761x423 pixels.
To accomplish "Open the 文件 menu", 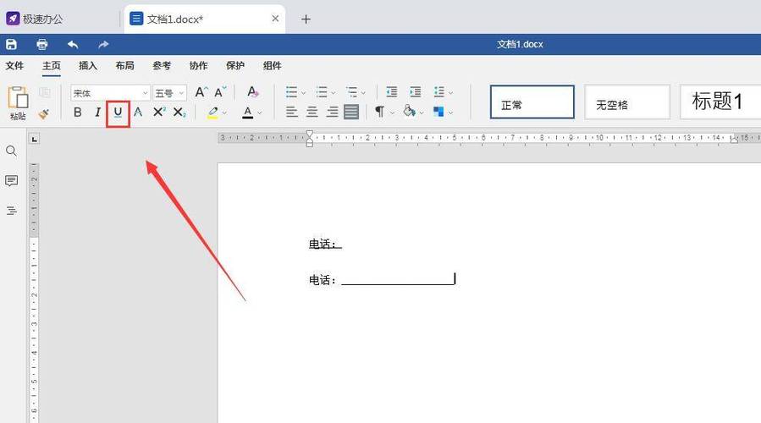I will (x=14, y=65).
